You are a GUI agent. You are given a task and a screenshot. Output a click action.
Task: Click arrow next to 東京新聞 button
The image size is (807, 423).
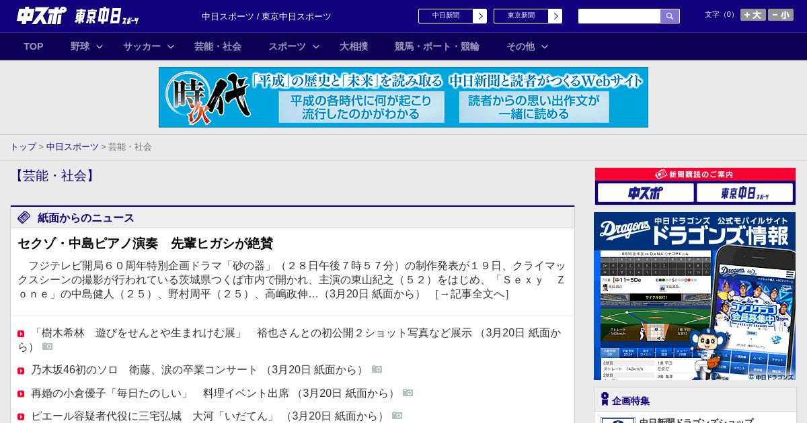click(555, 16)
